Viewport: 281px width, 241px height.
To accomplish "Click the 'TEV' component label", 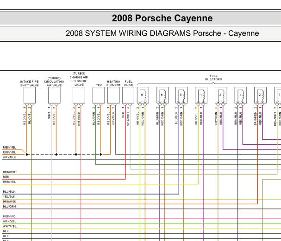I will click(x=99, y=85).
